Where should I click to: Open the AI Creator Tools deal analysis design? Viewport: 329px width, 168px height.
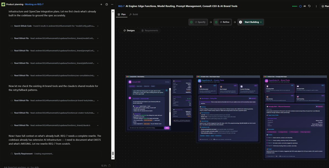[x=228, y=109]
